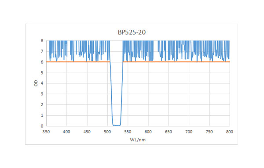The height and width of the screenshot is (168, 264).
Task: Click the 550 label on x-axis
Action: click(x=128, y=132)
